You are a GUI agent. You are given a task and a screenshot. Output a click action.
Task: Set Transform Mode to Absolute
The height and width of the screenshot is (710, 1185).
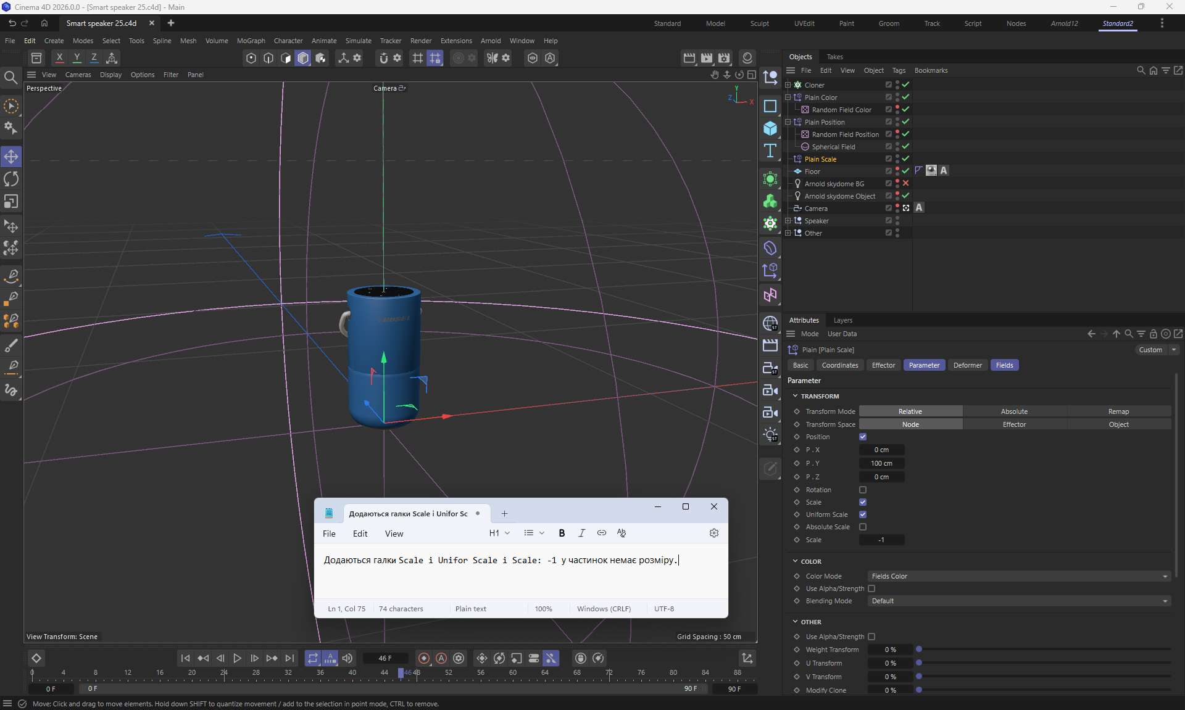(x=1014, y=411)
